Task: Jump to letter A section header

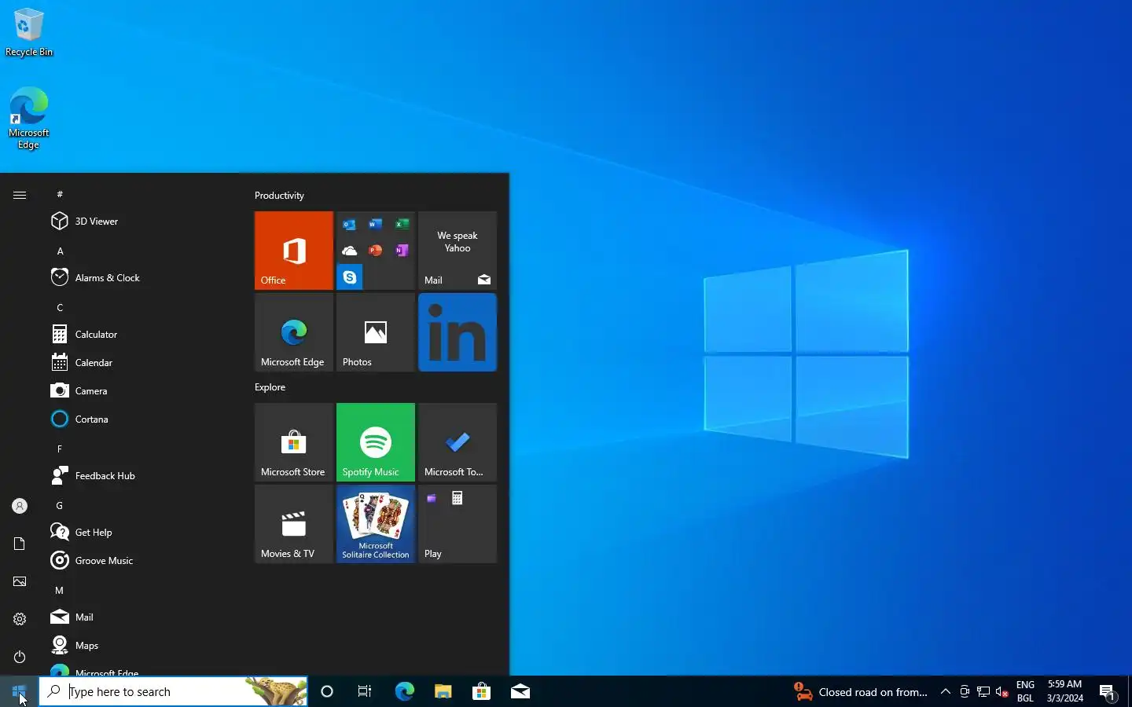Action: pos(60,251)
